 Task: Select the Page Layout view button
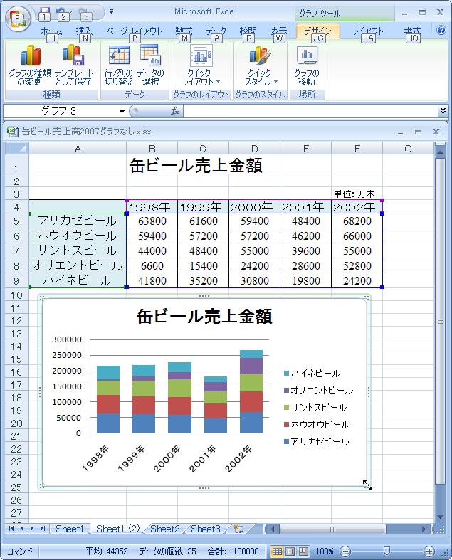point(290,551)
